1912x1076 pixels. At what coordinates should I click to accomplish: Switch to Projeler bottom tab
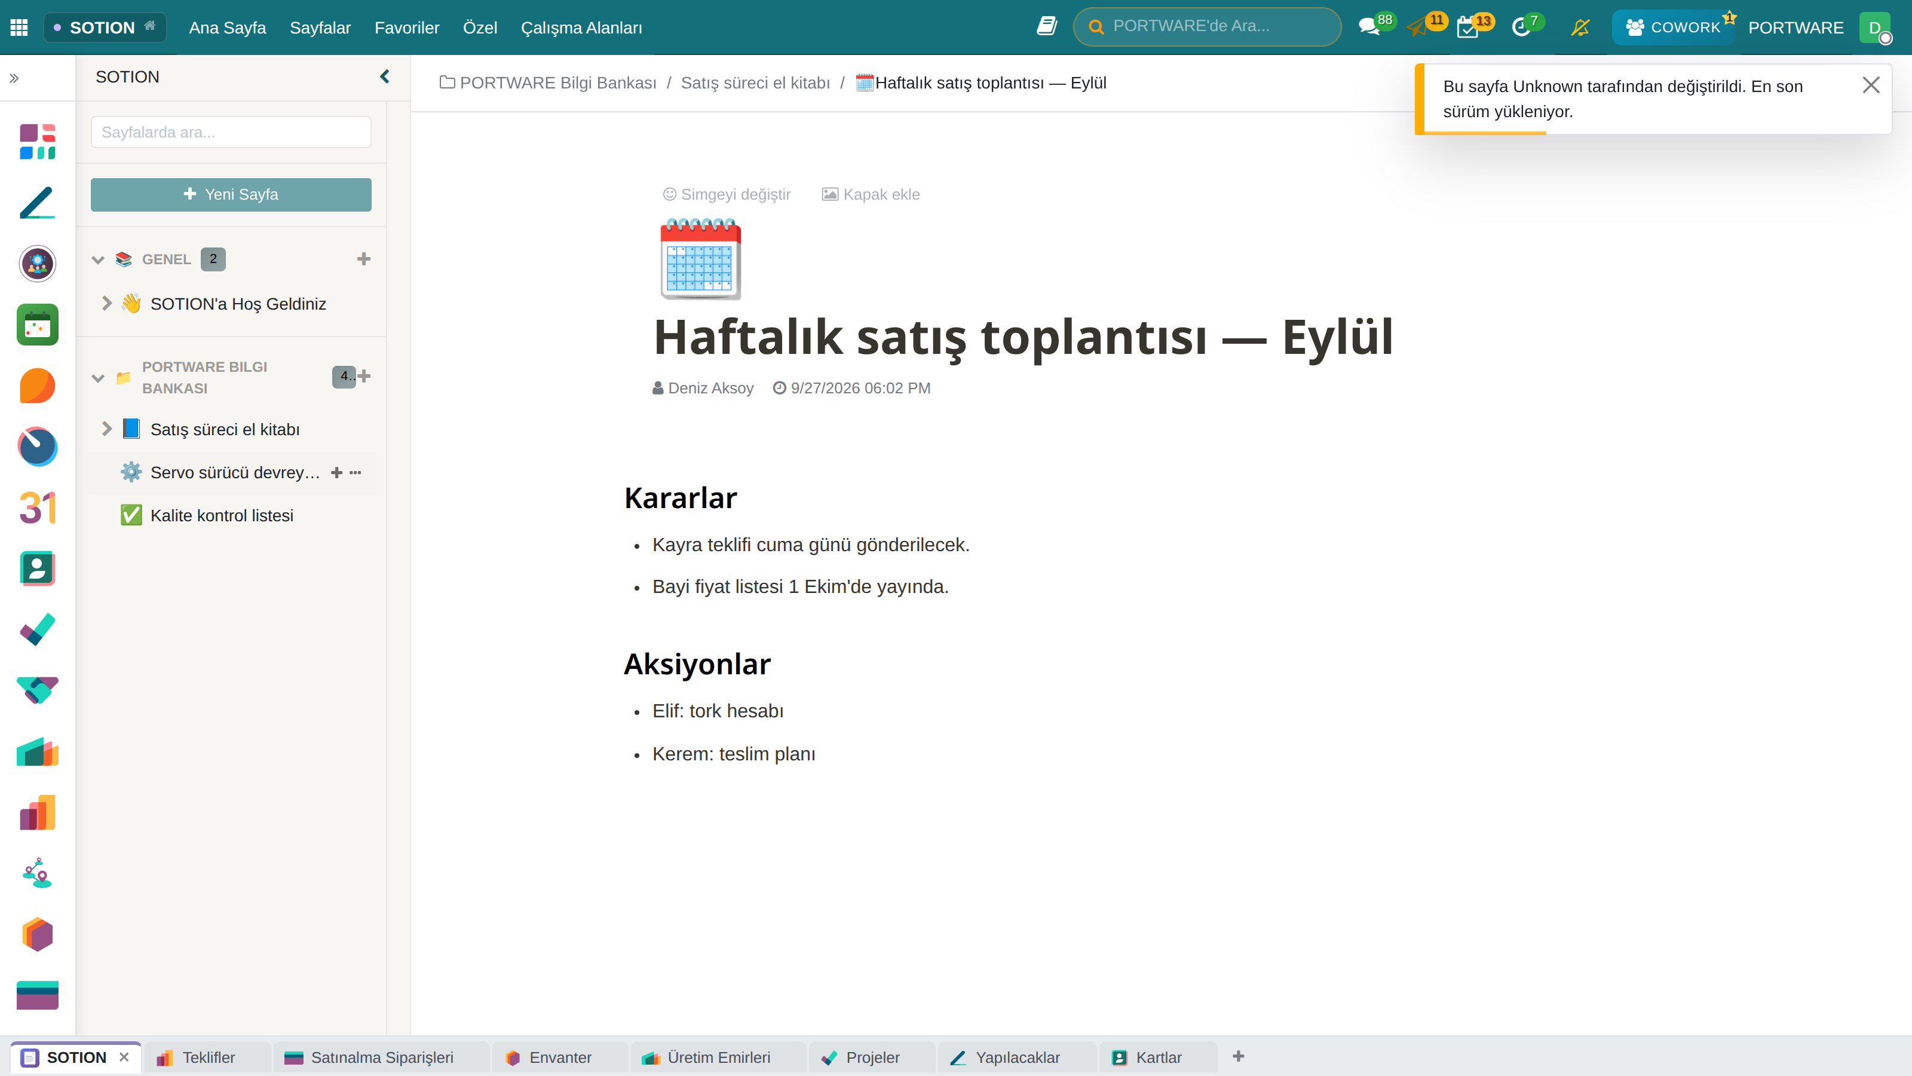click(871, 1057)
